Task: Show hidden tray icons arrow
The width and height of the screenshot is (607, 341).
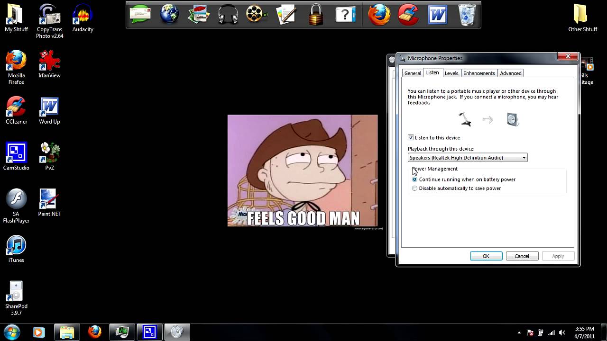Action: coord(519,332)
